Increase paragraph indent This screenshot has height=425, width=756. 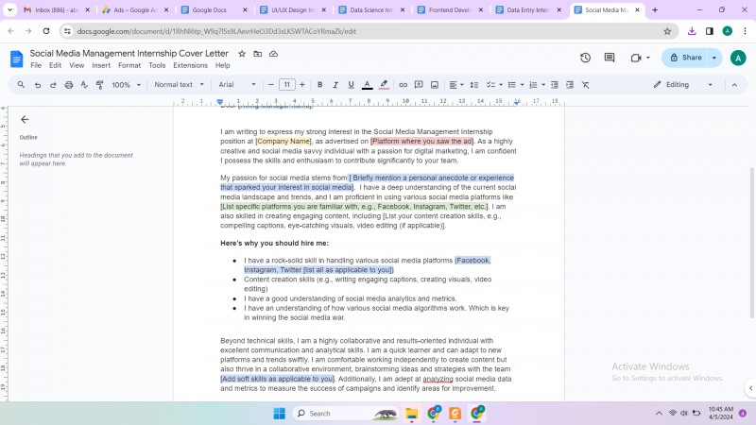coord(570,85)
